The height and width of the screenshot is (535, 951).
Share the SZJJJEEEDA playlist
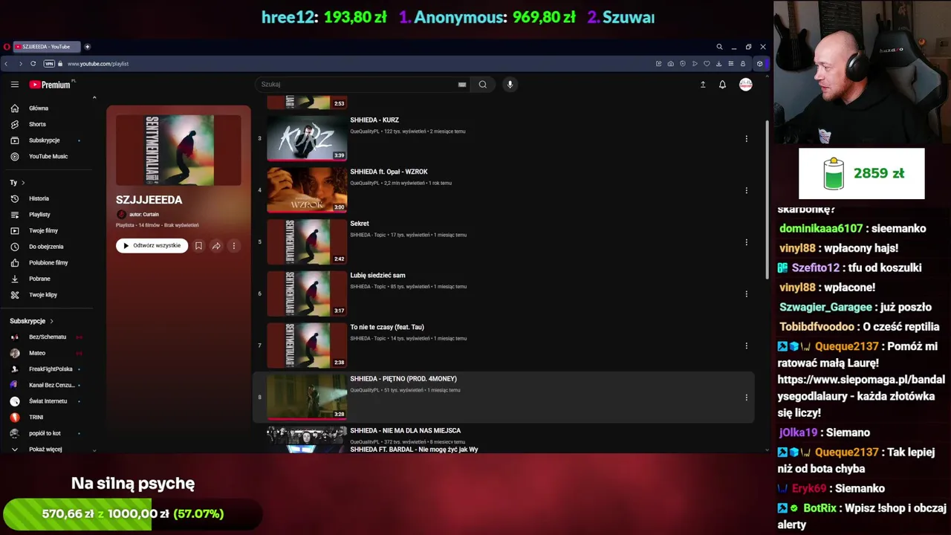pos(216,246)
